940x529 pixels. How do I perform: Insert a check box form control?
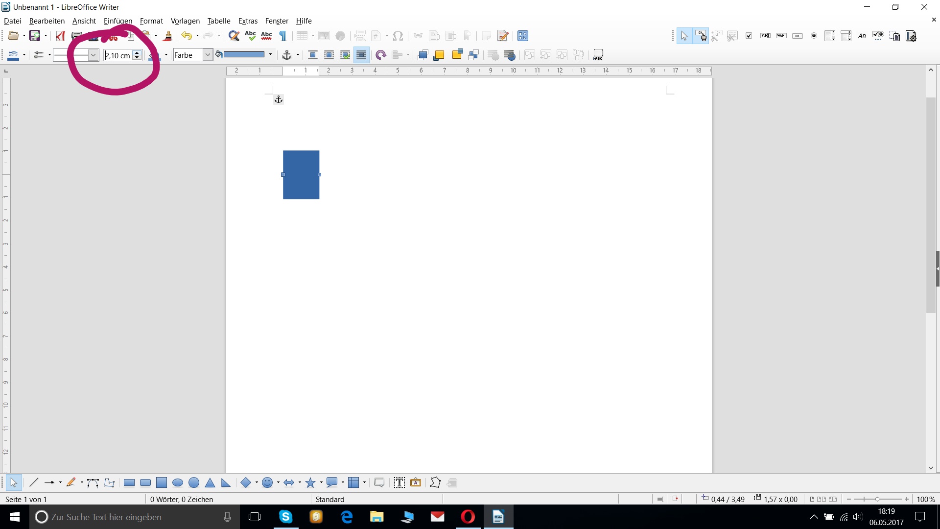click(749, 36)
